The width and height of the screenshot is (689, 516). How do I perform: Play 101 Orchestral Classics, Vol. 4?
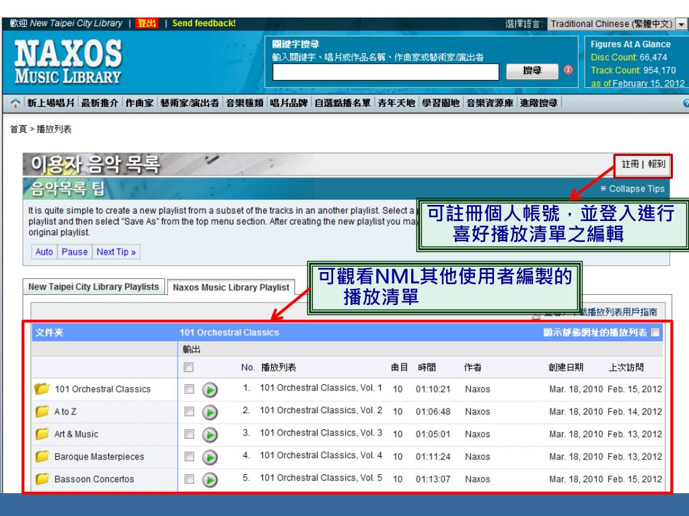pyautogui.click(x=210, y=457)
